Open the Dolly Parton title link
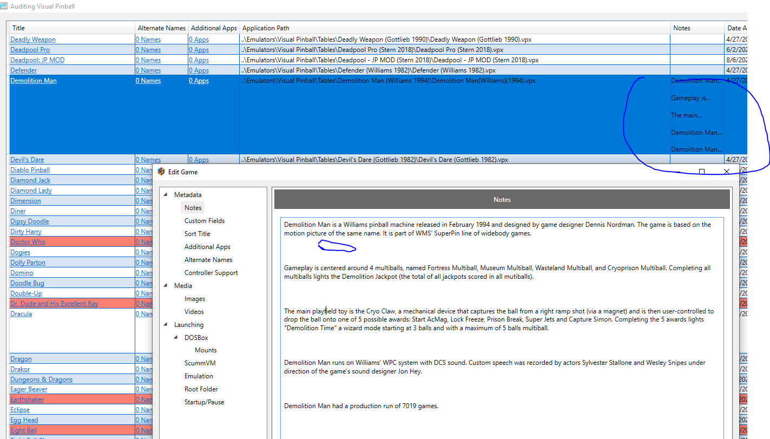The image size is (770, 439). pos(28,263)
